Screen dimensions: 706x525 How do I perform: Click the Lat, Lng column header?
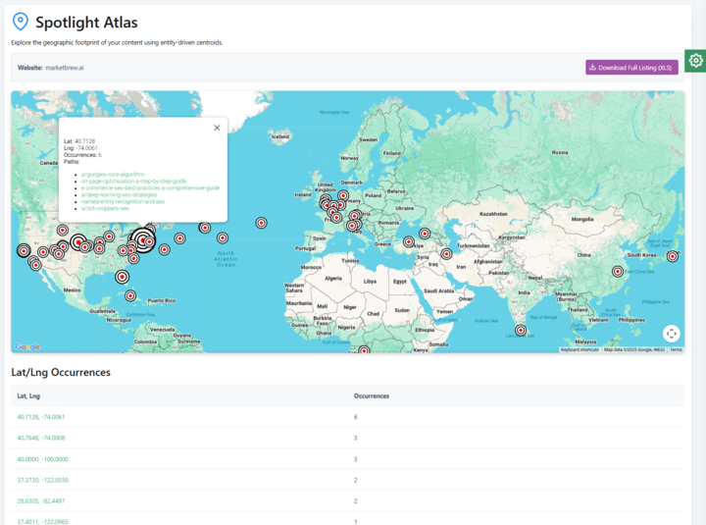[28, 395]
